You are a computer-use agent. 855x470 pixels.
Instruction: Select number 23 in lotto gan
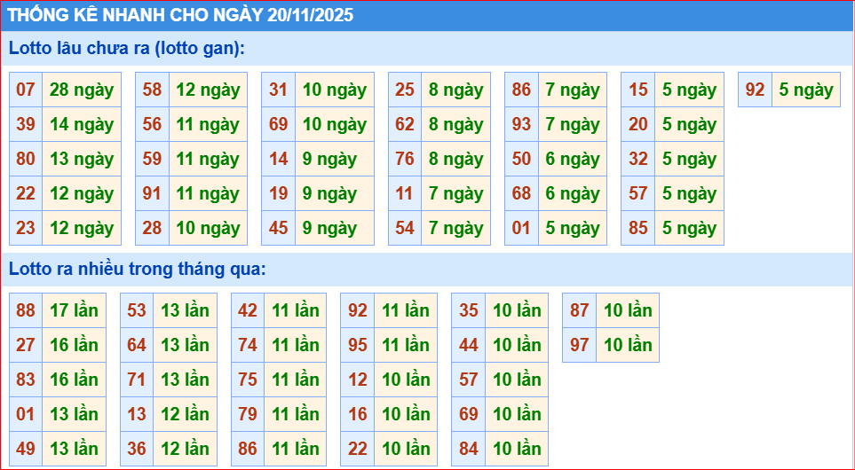click(26, 228)
